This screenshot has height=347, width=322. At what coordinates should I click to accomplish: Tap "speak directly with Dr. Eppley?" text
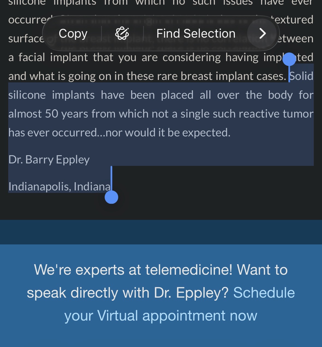tap(128, 293)
